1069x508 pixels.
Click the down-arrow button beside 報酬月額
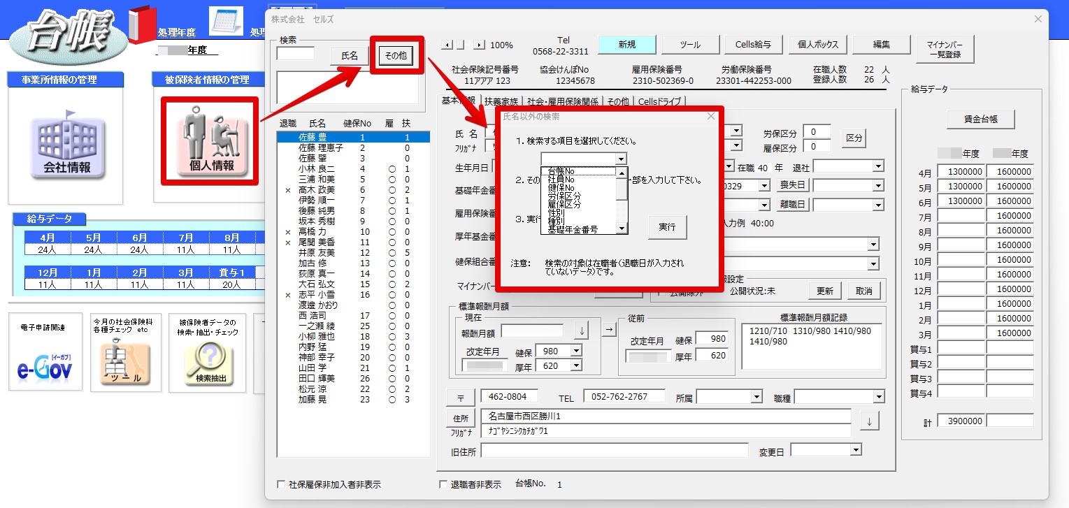(582, 330)
